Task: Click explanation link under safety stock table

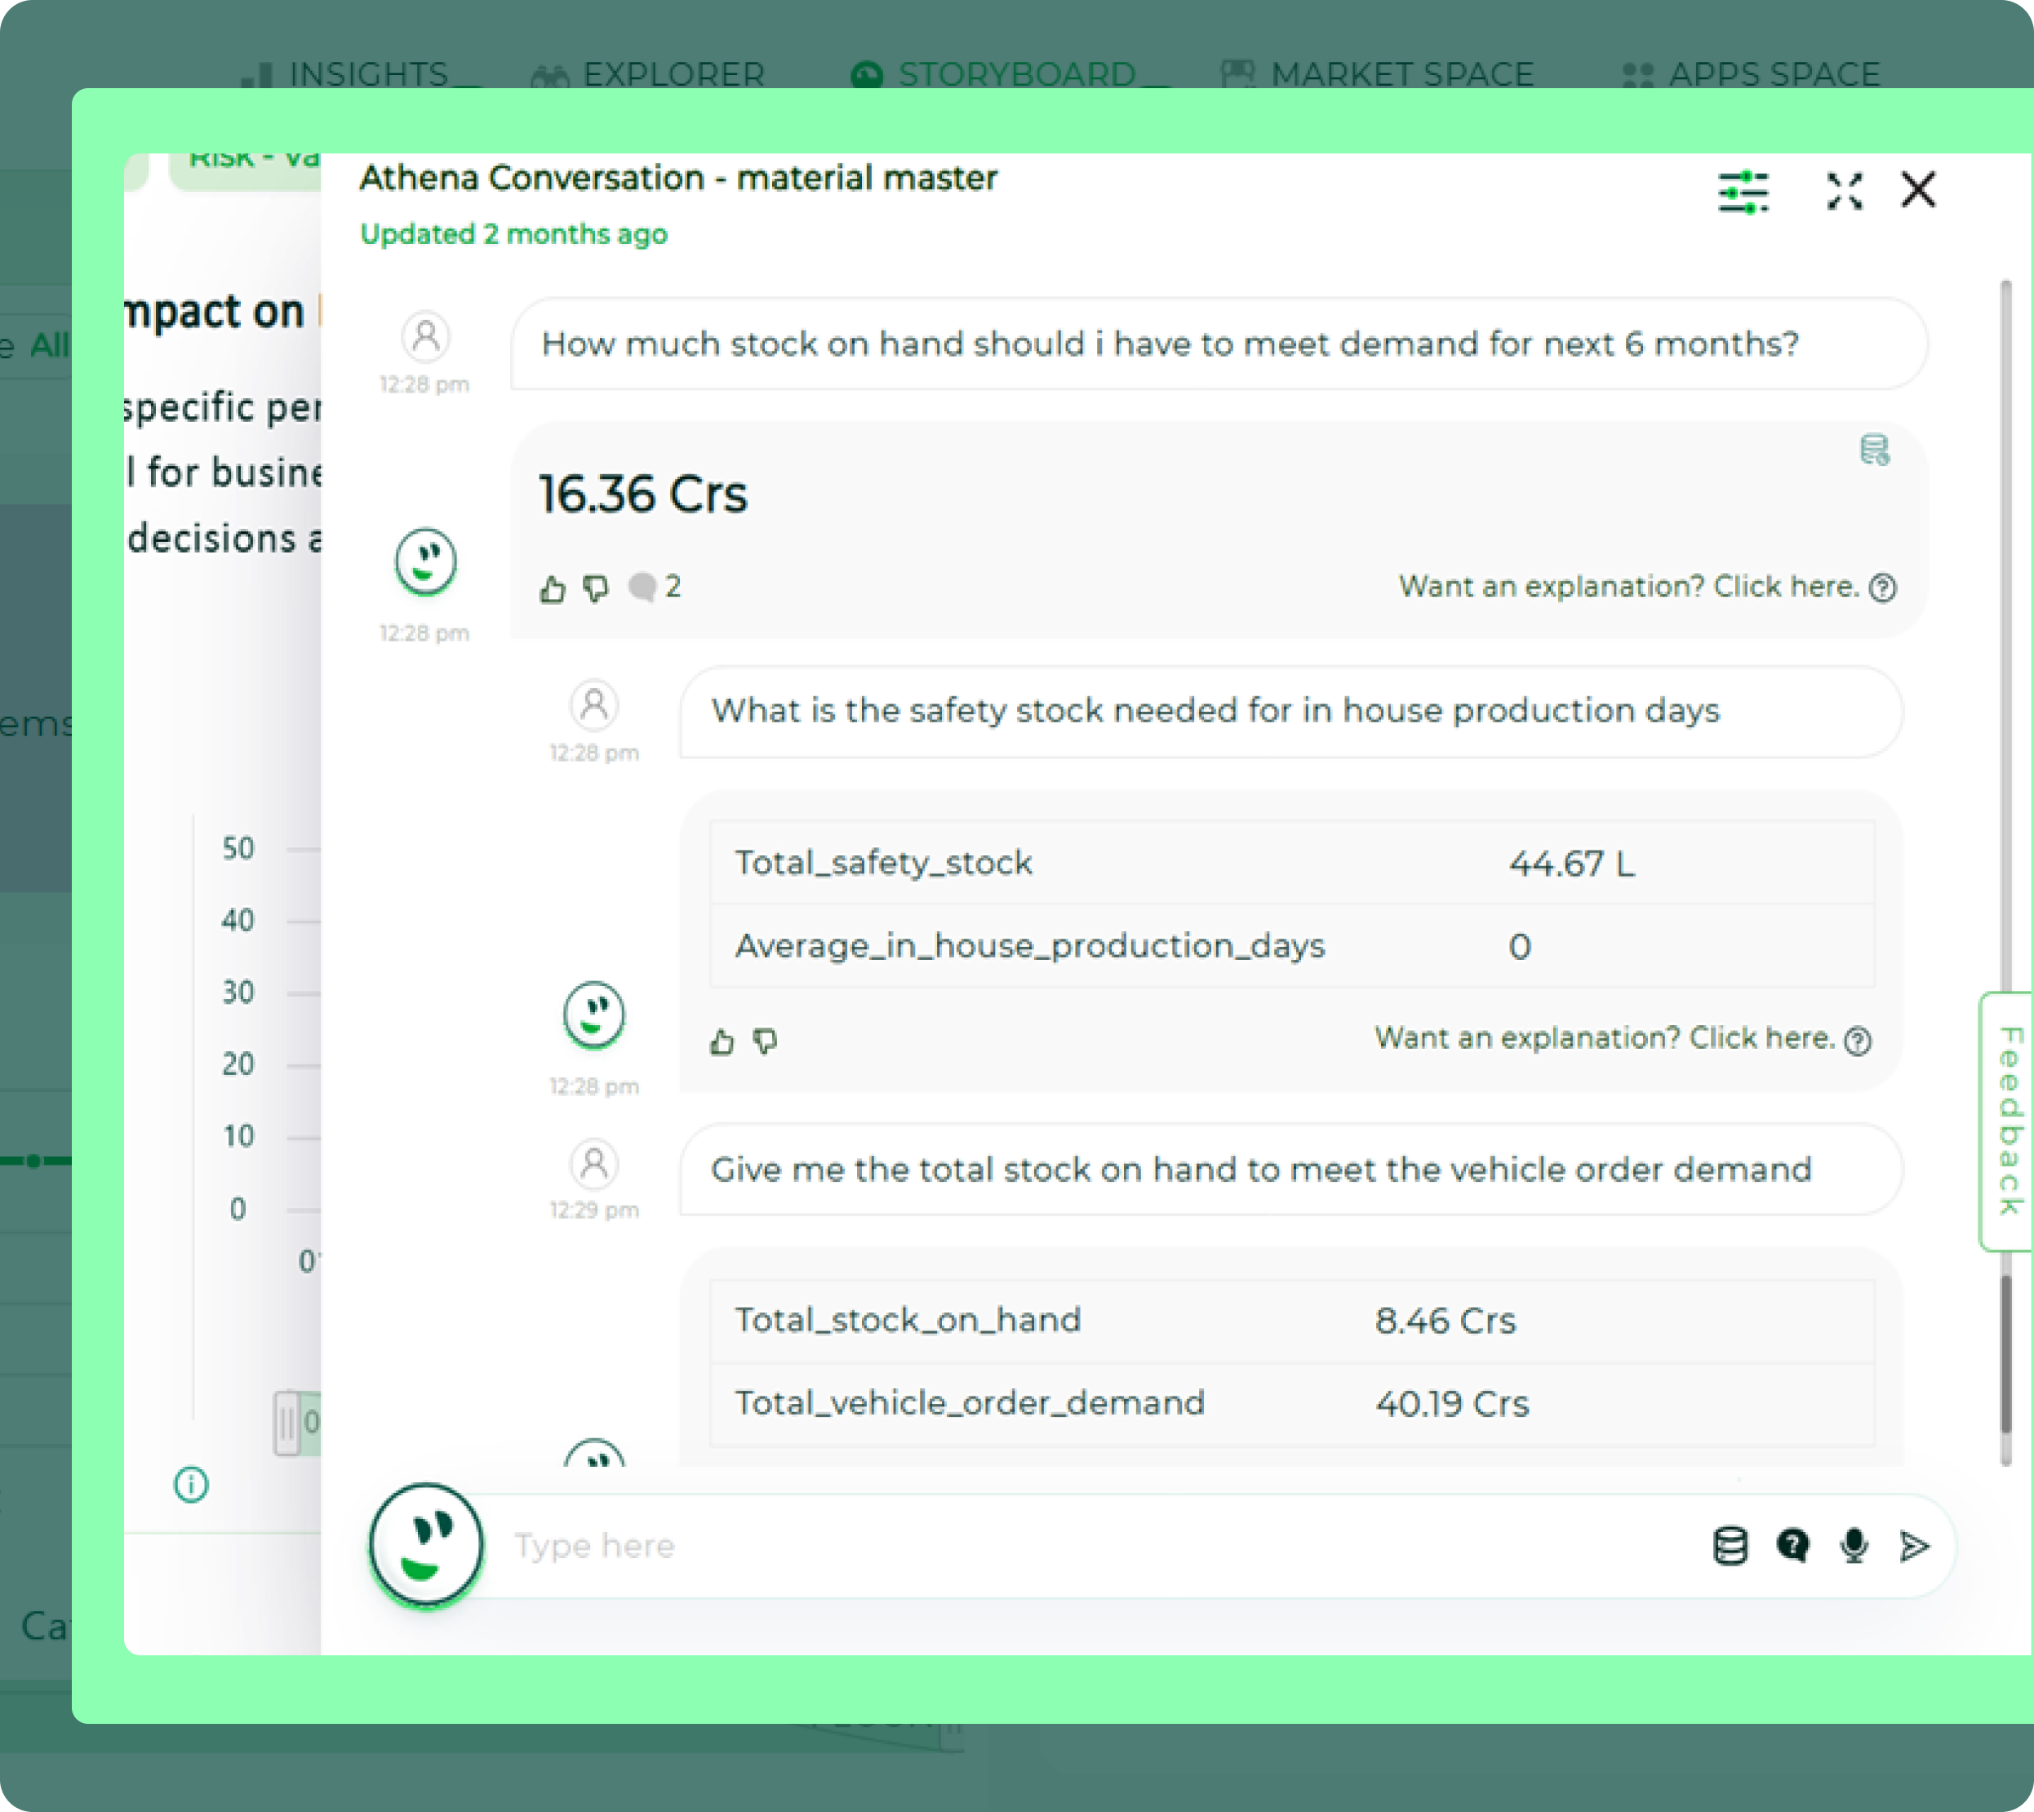Action: coord(1623,1038)
